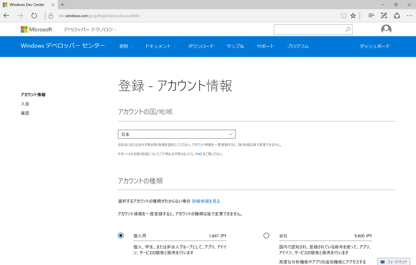Click the アカウントの国/地域 section heading

pos(145,112)
